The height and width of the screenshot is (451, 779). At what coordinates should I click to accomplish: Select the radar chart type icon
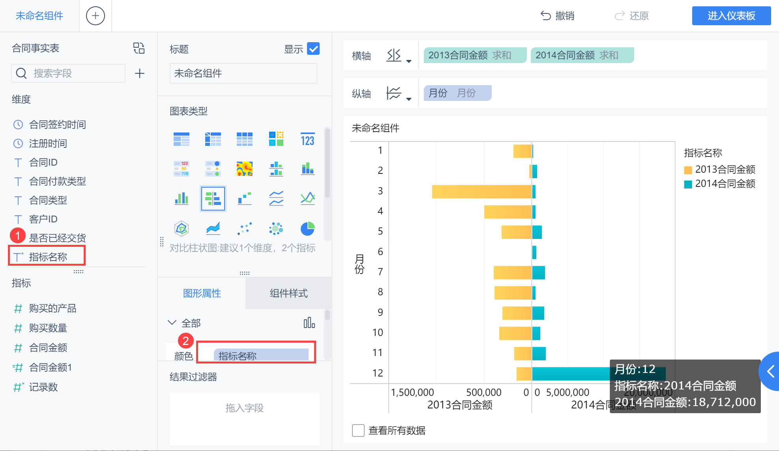pyautogui.click(x=181, y=228)
